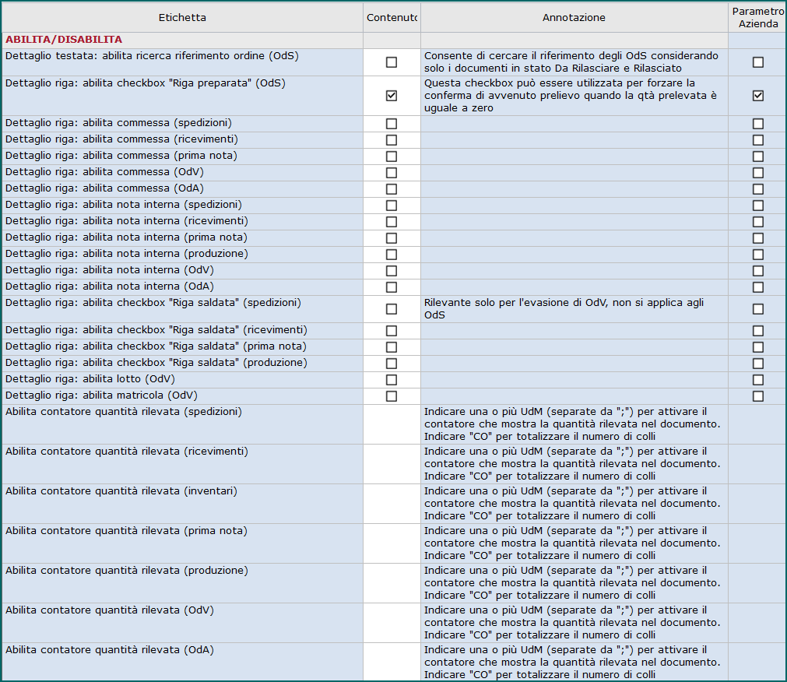Tick Parametro Azienda for commessa (OdA)

point(758,189)
